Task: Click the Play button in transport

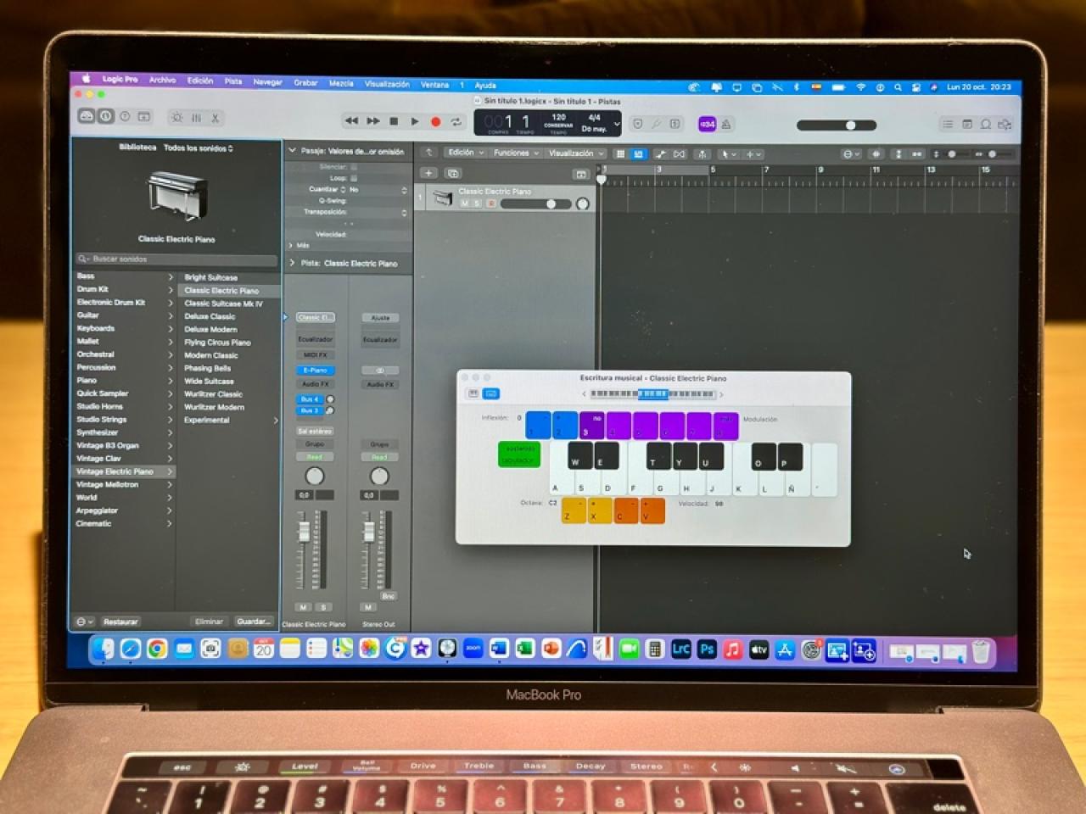Action: tap(415, 121)
